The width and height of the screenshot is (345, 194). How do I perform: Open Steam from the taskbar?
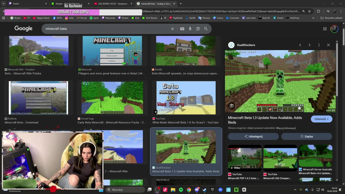tap(205, 190)
